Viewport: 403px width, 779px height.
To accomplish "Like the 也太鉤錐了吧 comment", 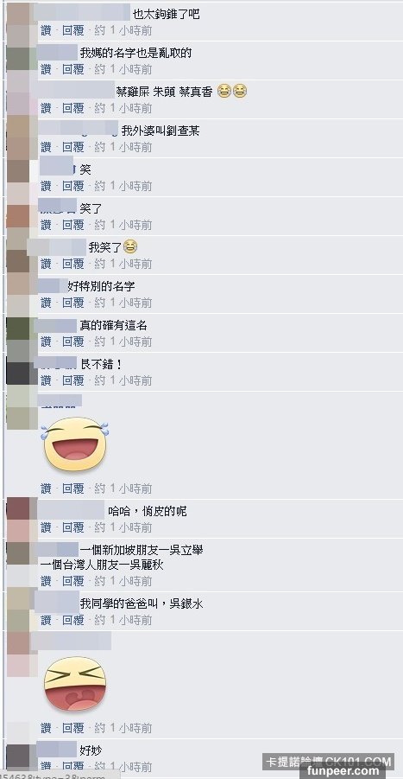I will (46, 30).
